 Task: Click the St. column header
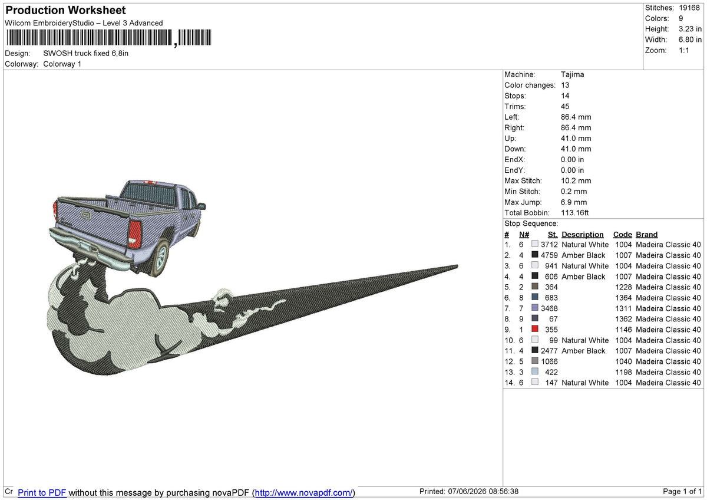(x=553, y=235)
